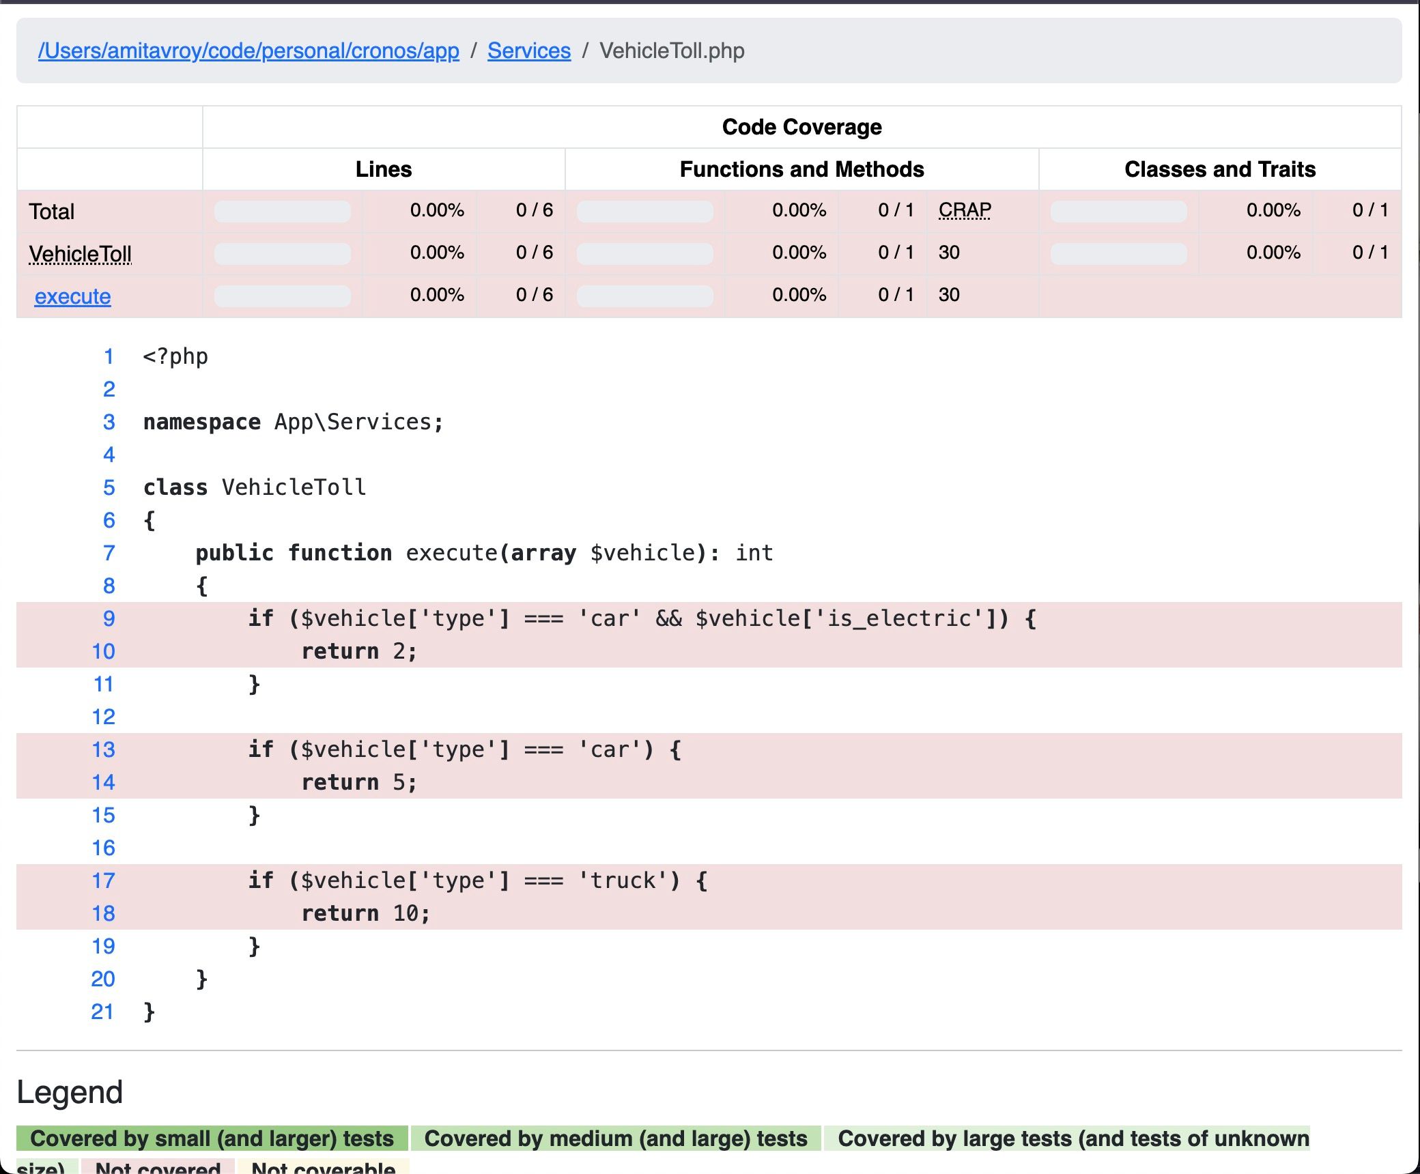Jump to line number 3
The image size is (1420, 1174).
[x=109, y=422]
